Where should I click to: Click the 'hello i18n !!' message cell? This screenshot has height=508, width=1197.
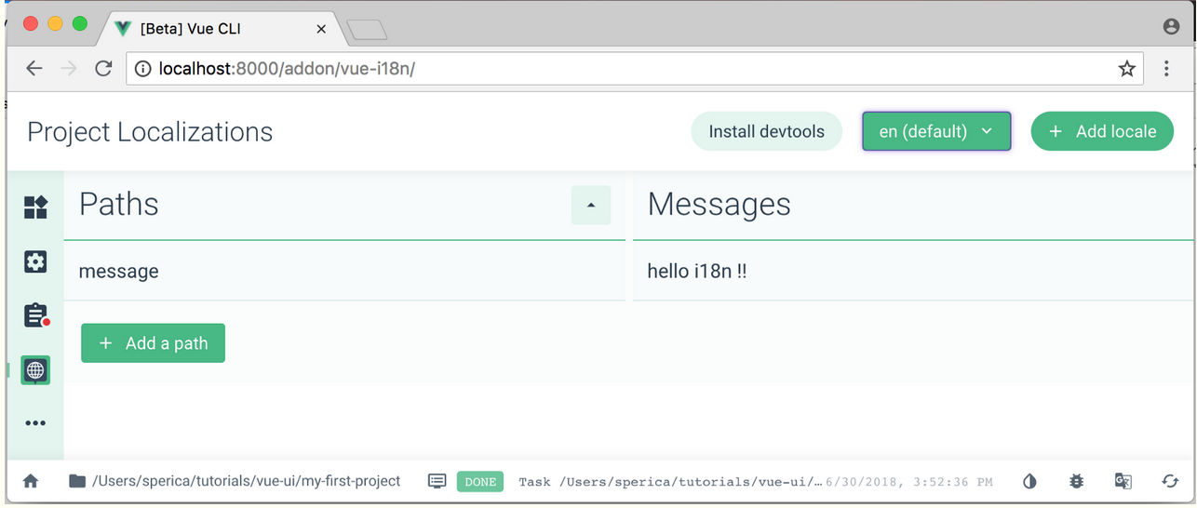[913, 272]
